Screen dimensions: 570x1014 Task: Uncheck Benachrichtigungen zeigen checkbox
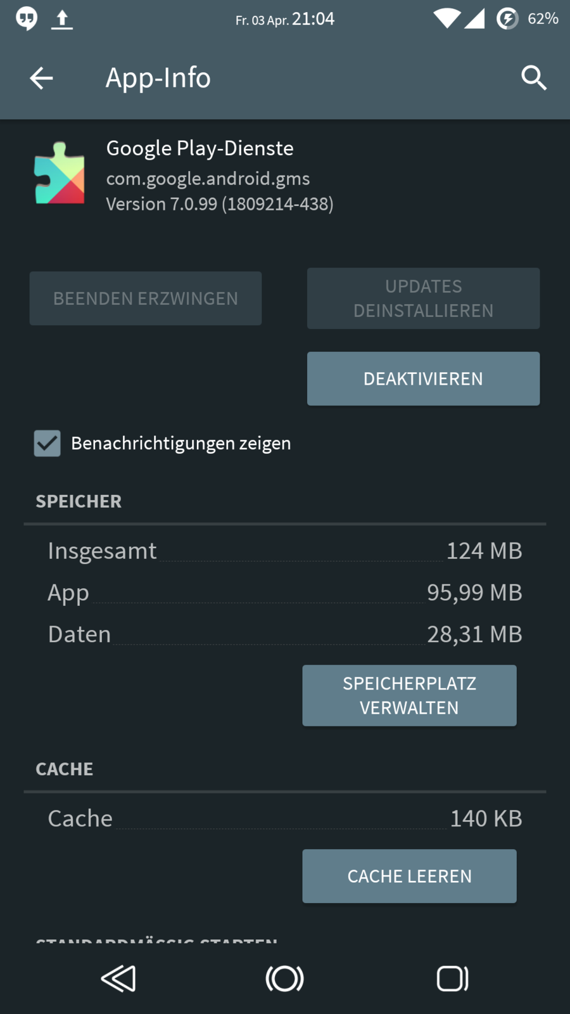(x=47, y=443)
